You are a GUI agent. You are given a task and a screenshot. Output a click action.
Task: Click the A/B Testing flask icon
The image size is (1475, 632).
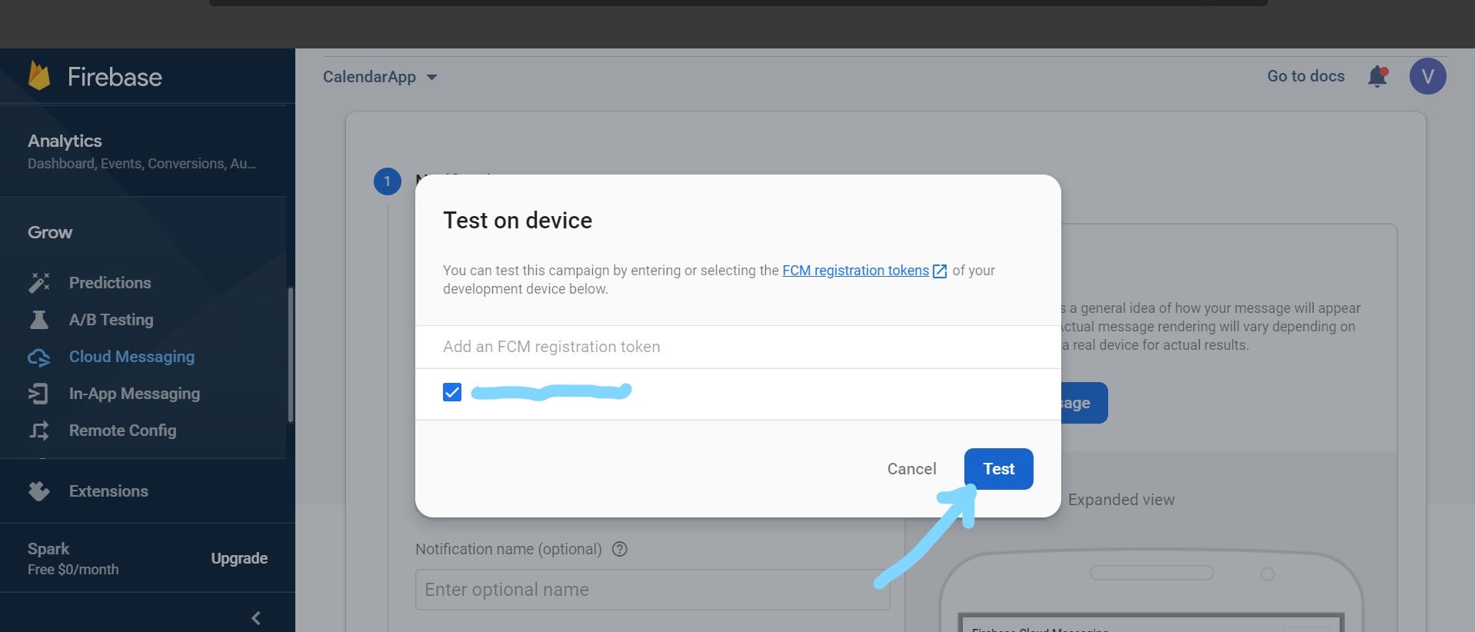(39, 320)
